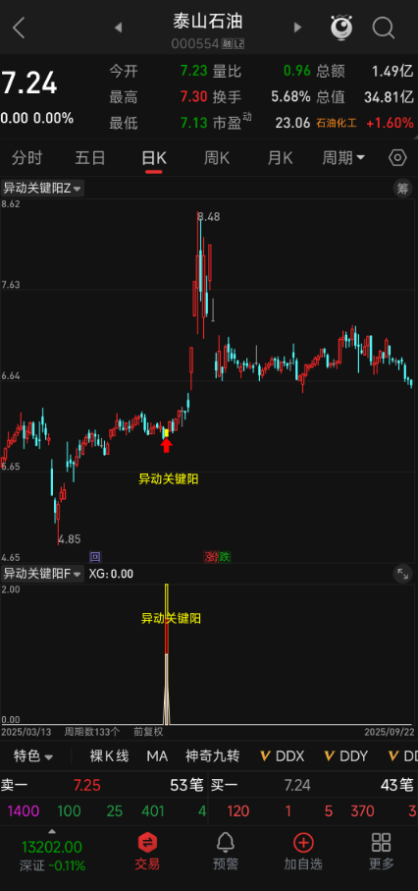The width and height of the screenshot is (418, 891).
Task: Tap 量比 0.96 value
Action: pyautogui.click(x=297, y=71)
